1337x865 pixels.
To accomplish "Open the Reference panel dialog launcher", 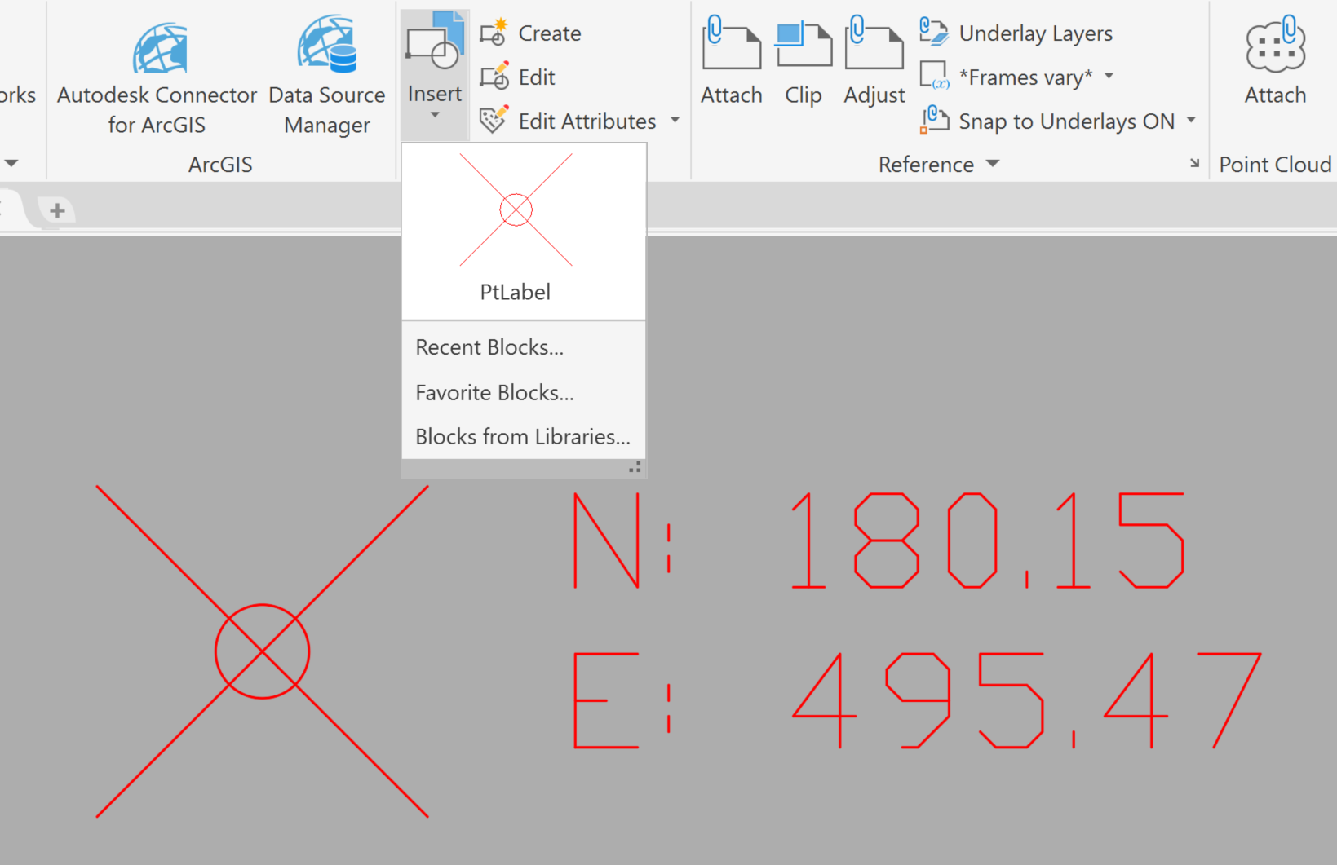I will point(1195,163).
